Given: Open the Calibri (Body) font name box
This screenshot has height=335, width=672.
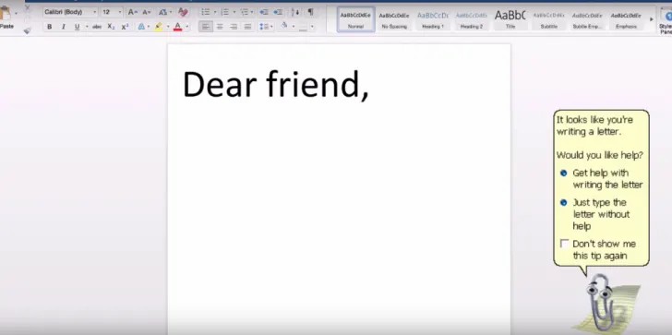Looking at the screenshot, I should [x=70, y=12].
